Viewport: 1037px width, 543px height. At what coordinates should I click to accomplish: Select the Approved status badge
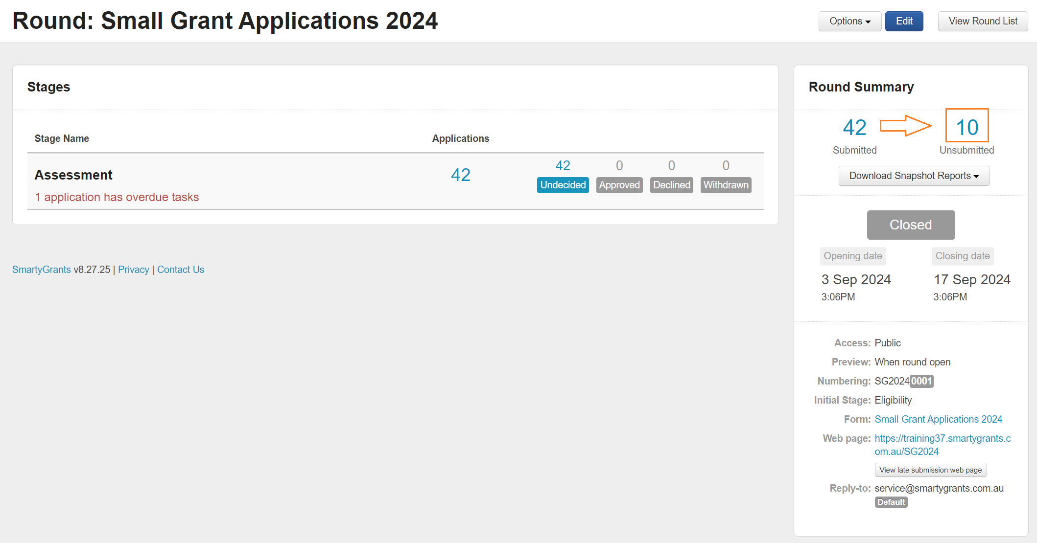click(619, 185)
